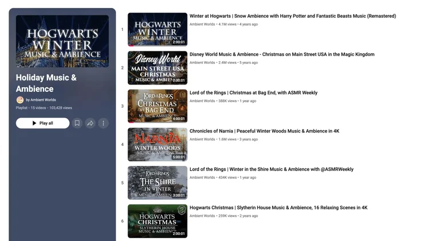Click Ambient Worlds under Winter in the Shire video
Image resolution: width=429 pixels, height=241 pixels.
click(x=202, y=178)
